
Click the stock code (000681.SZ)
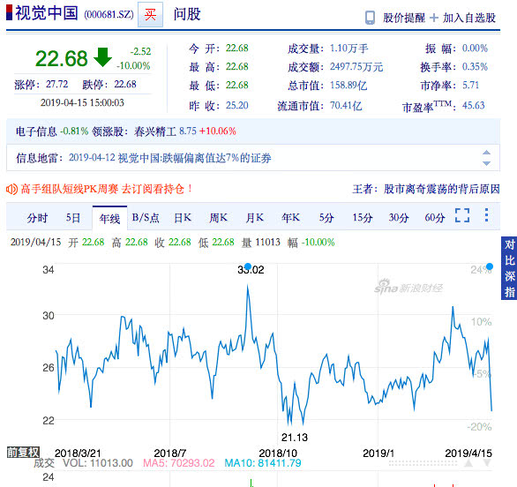[109, 14]
